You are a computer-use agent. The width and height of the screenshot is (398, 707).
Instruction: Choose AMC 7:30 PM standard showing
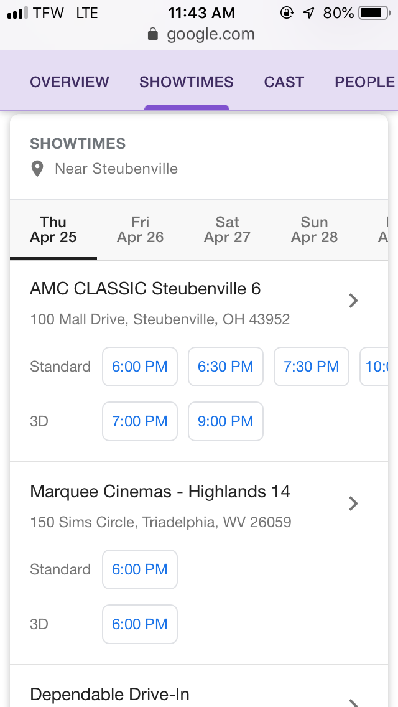pos(312,367)
